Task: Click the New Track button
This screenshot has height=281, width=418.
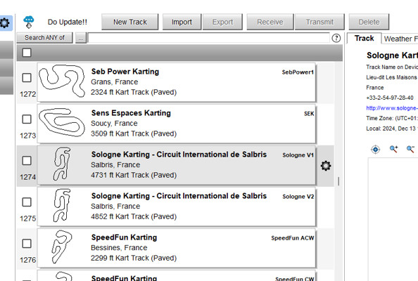Action: [129, 22]
